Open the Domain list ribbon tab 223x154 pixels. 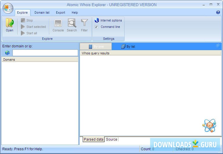click(x=42, y=12)
